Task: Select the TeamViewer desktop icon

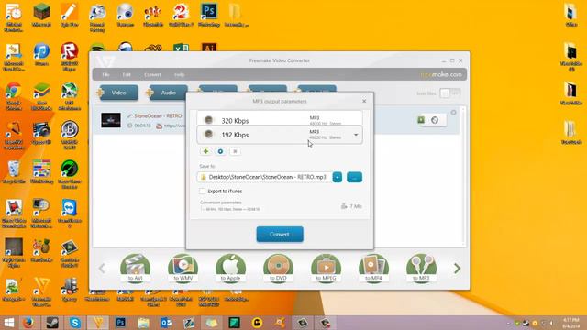Action: [x=70, y=214]
